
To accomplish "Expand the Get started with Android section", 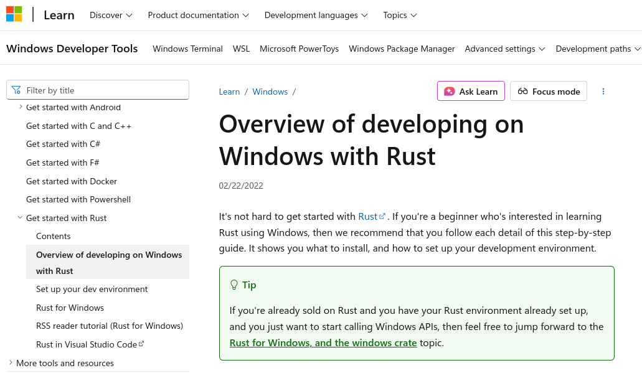I will (21, 107).
